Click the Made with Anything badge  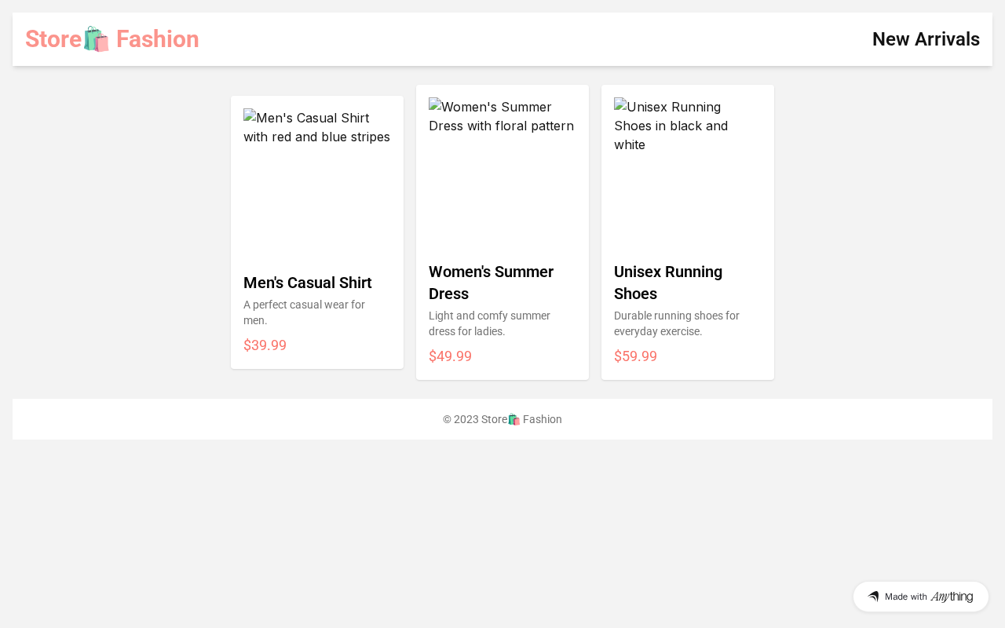coord(921,597)
